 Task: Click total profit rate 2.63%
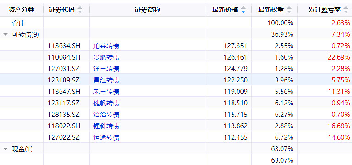tap(341, 23)
